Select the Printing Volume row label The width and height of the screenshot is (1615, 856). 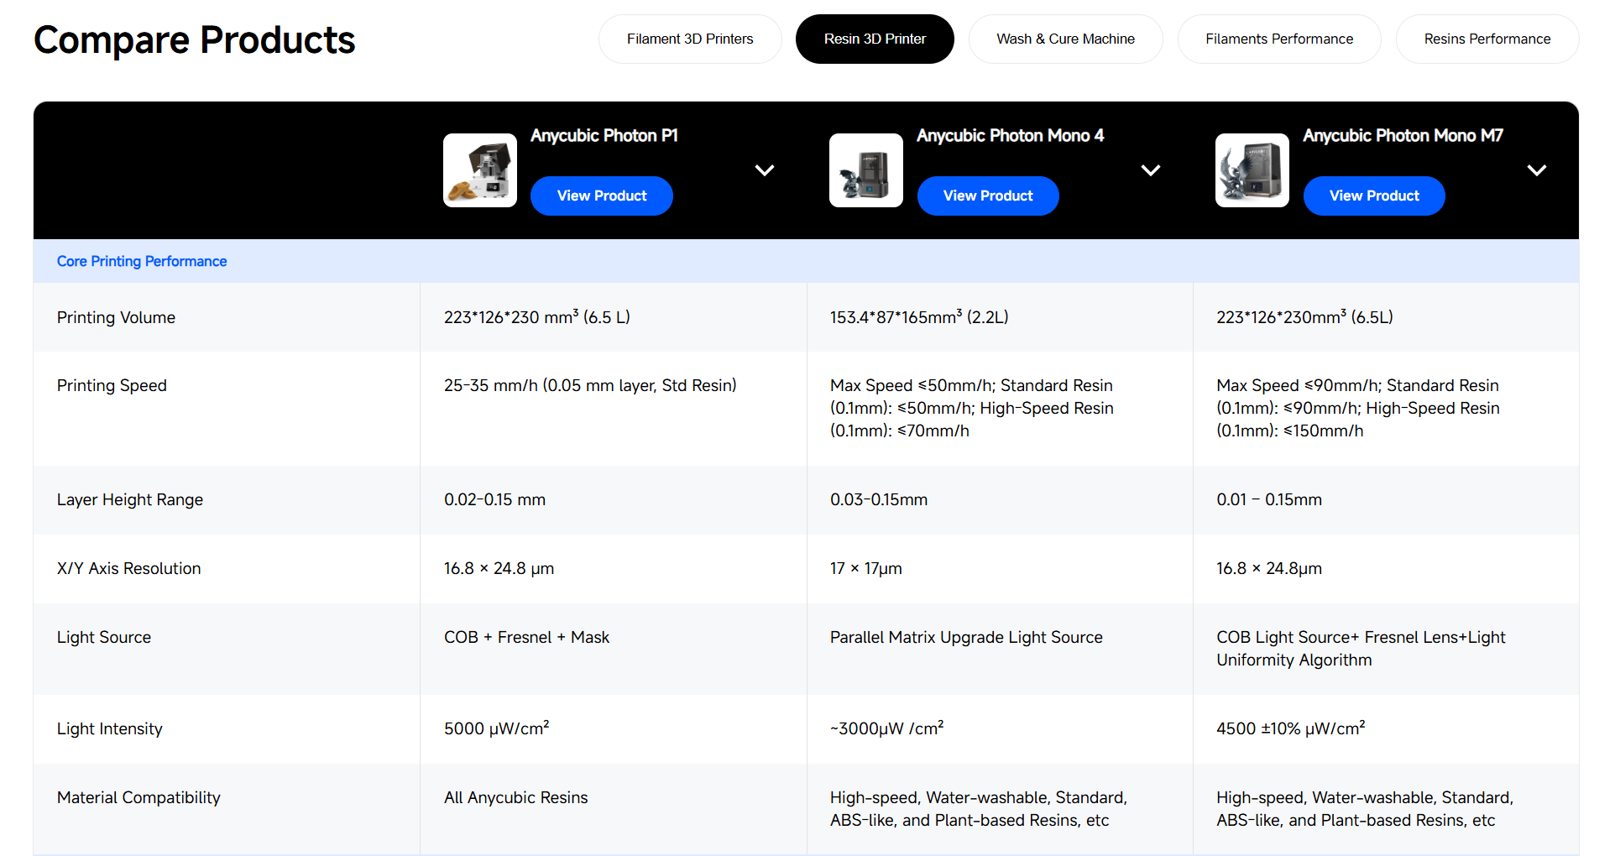[116, 317]
